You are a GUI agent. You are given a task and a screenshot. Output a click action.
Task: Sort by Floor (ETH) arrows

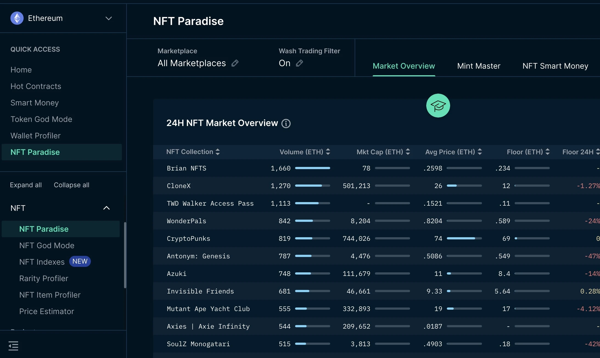tap(548, 152)
